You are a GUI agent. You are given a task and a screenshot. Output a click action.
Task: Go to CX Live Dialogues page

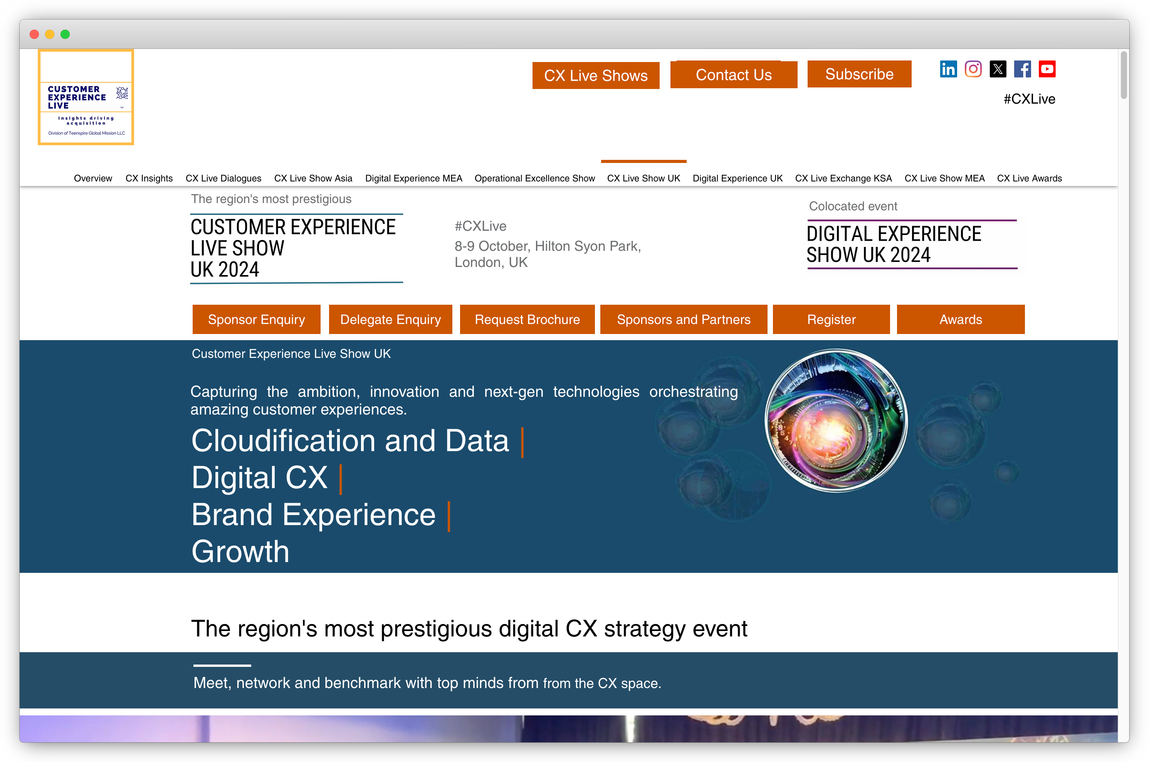click(x=223, y=178)
